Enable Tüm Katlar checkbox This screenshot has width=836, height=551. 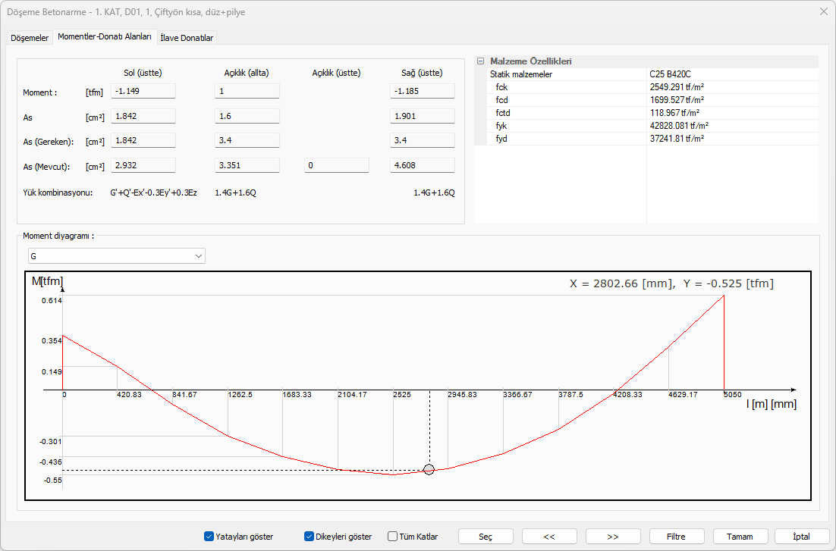pyautogui.click(x=393, y=537)
